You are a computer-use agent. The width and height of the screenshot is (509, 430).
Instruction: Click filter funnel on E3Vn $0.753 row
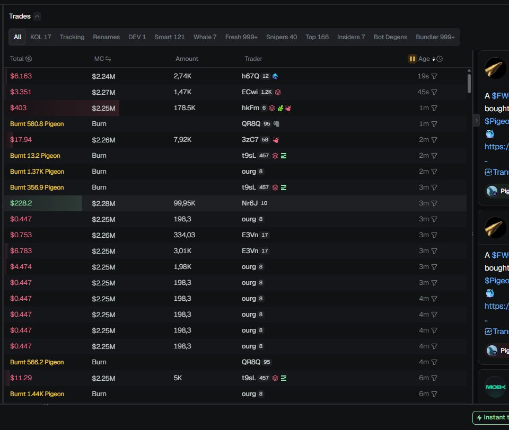point(434,235)
